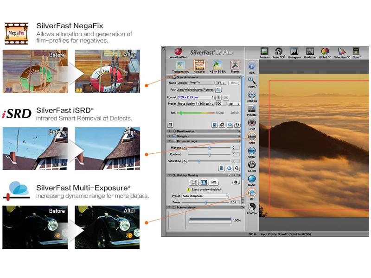This screenshot has height=278, width=371.
Task: Open the Histogram tool
Action: 294,51
